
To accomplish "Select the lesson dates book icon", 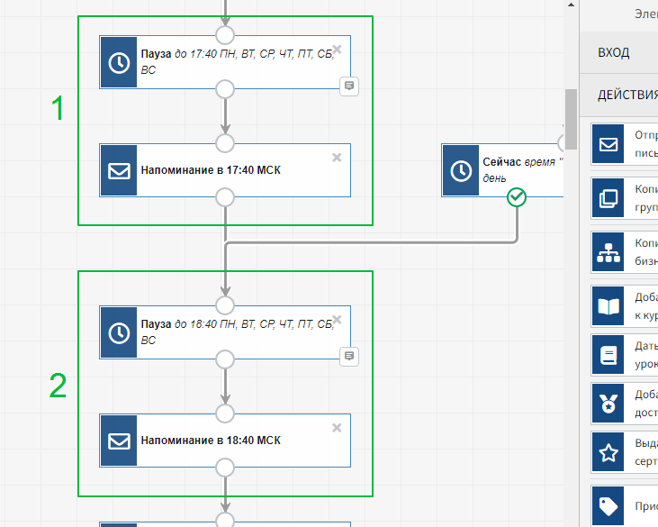I will [x=608, y=355].
